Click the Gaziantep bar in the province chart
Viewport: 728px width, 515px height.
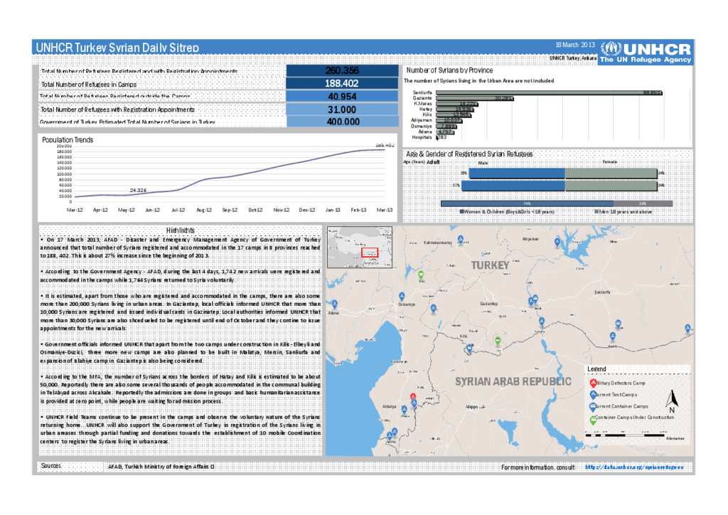click(x=475, y=98)
